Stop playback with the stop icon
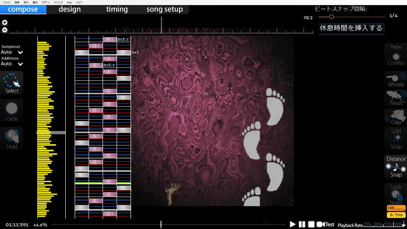Image resolution: width=407 pixels, height=229 pixels. coord(311,224)
